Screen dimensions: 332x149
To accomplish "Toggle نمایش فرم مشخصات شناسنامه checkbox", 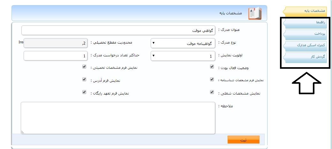I will point(212,80).
